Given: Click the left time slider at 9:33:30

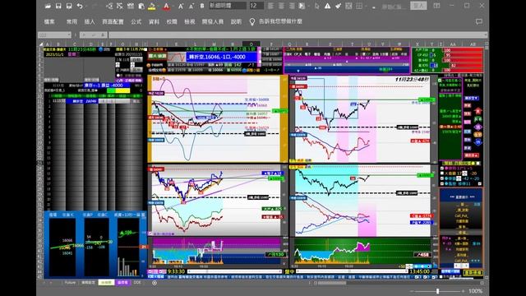Looking at the screenshot, I should [234, 271].
